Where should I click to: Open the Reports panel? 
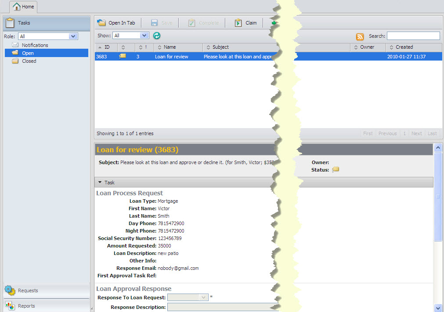26,306
